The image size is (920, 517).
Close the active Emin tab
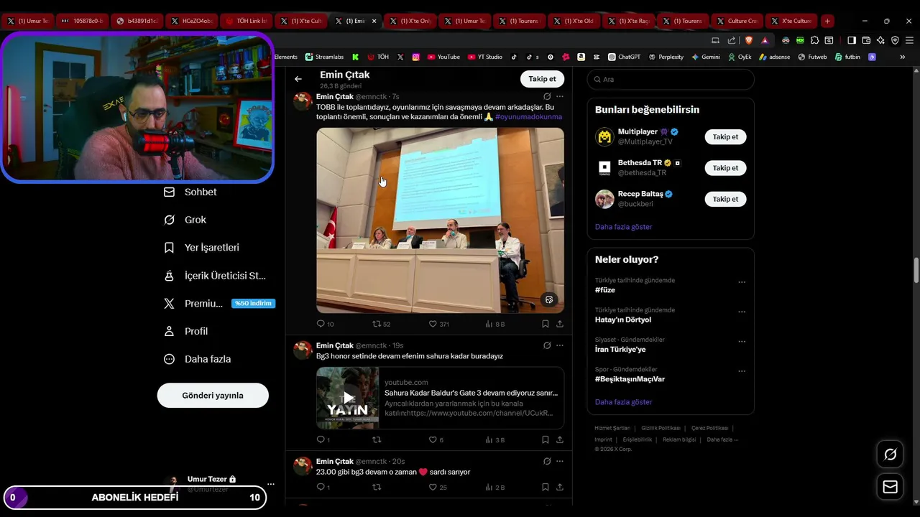point(374,21)
